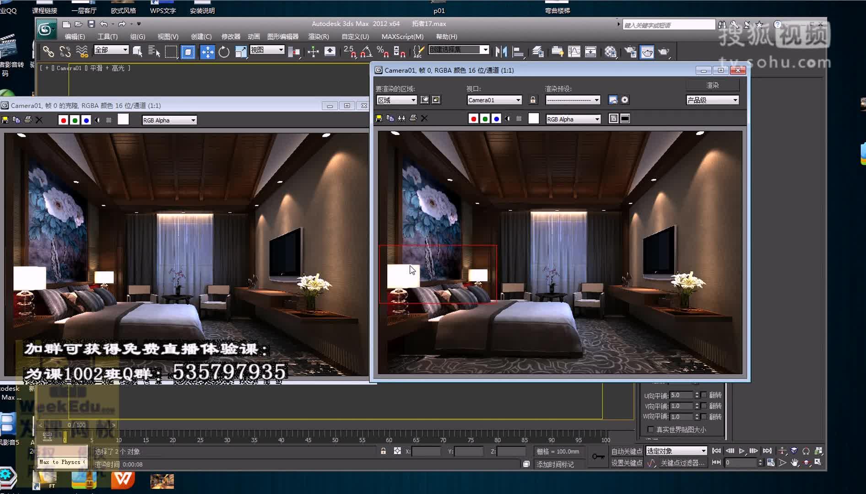Activate Select and Move tool
Viewport: 866px width, 494px height.
(x=207, y=52)
